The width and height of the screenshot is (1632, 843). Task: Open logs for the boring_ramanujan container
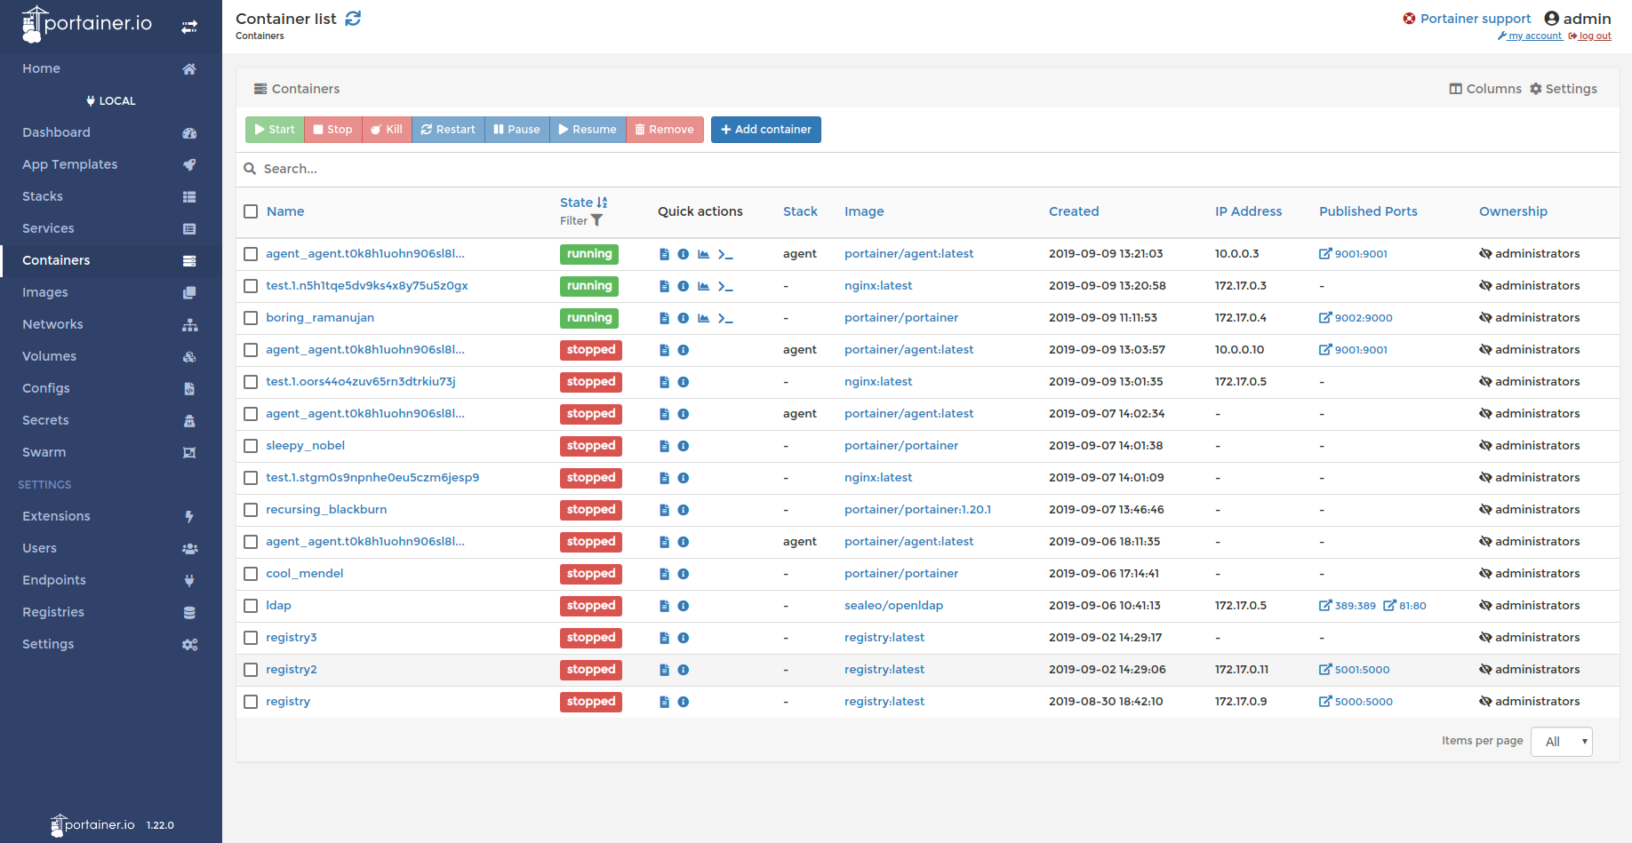coord(664,318)
